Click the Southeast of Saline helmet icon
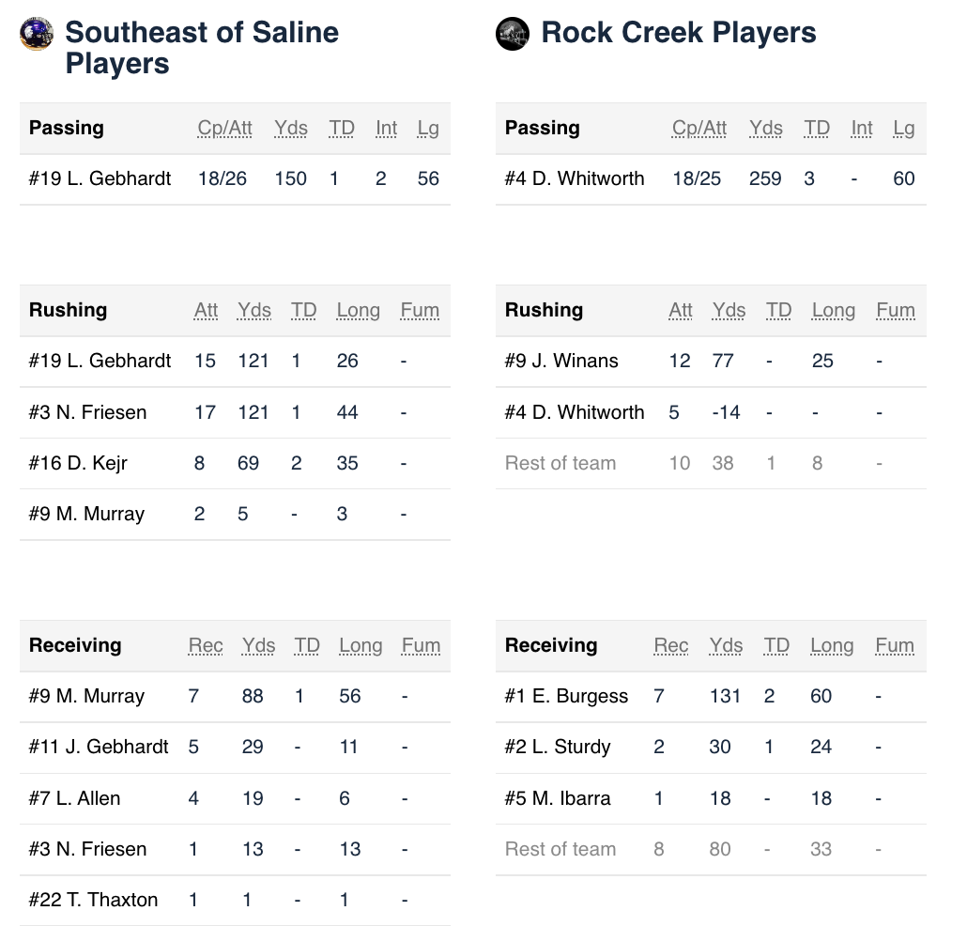The width and height of the screenshot is (967, 926). click(36, 34)
